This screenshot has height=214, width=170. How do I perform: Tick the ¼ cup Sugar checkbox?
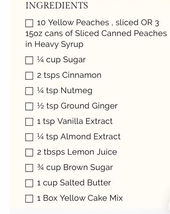point(29,60)
